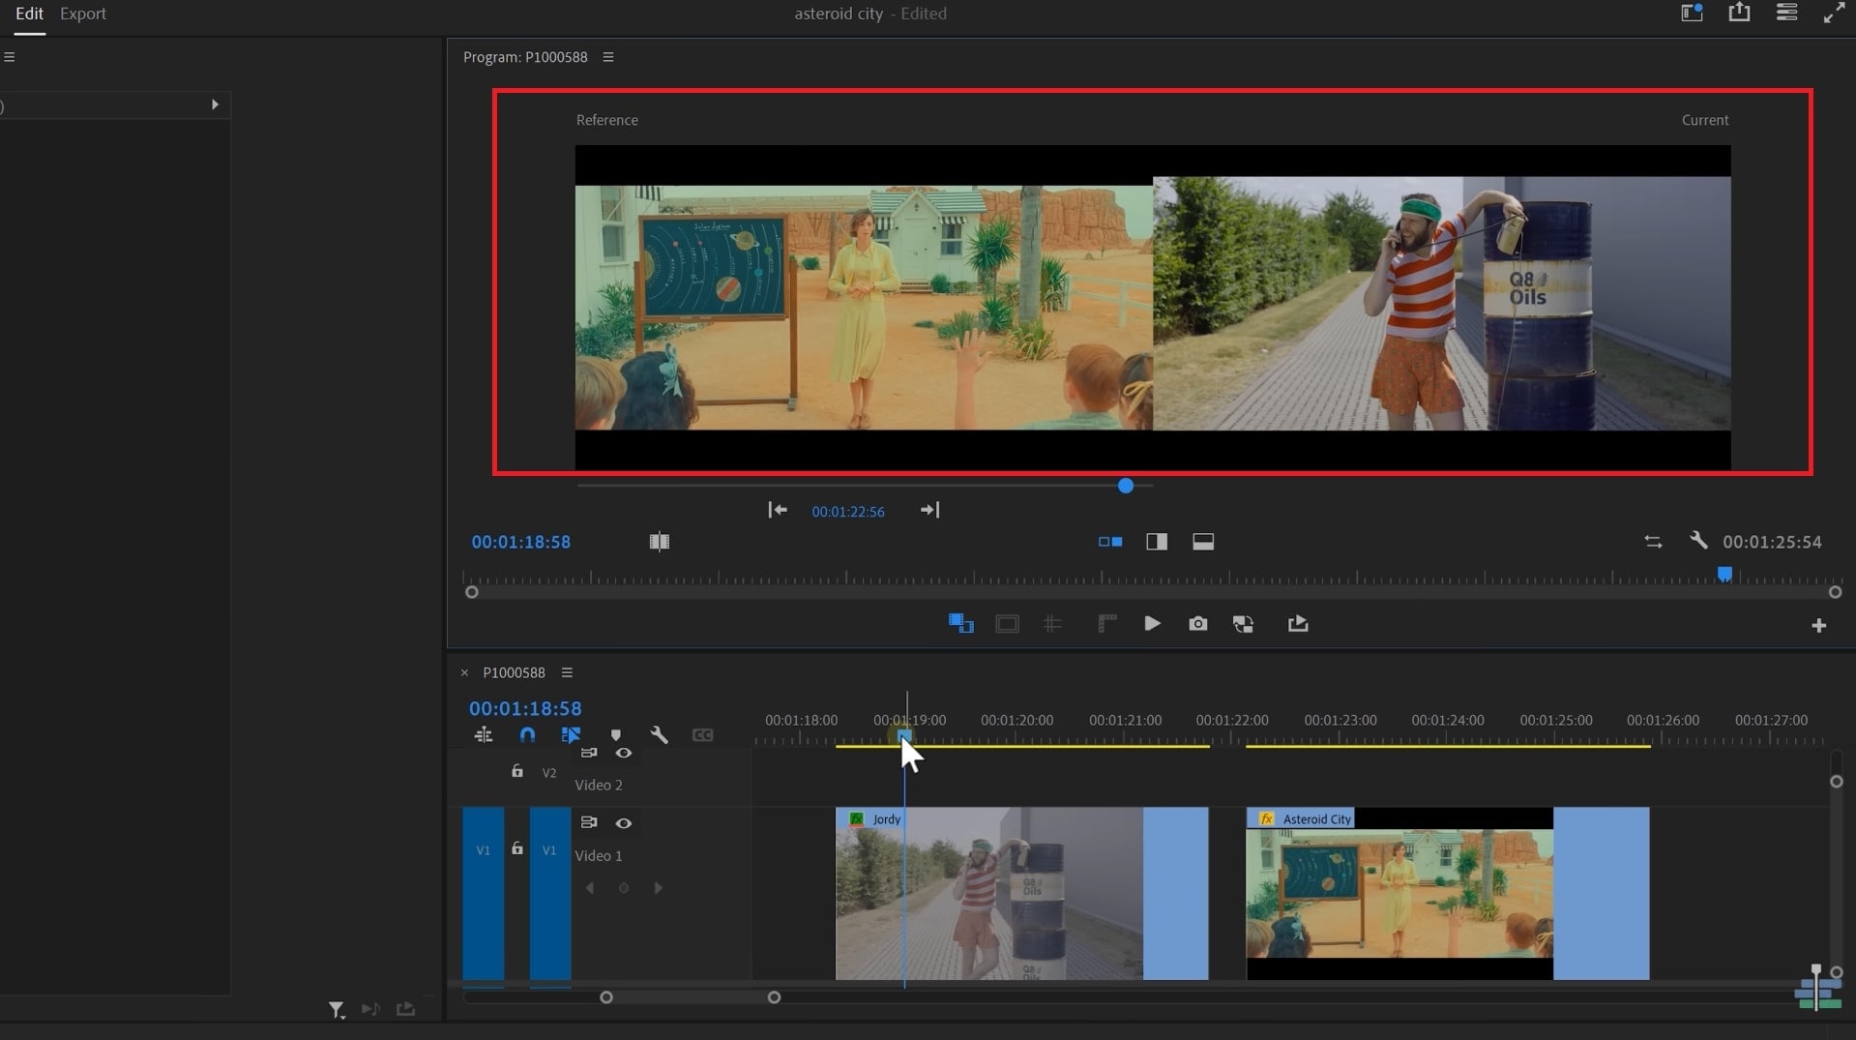
Task: Open the P1000588 sequence panel menu
Action: (568, 672)
